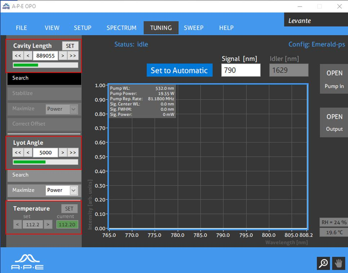Toggle the Output shutter OPEN button
The height and width of the screenshot is (273, 348).
point(334,122)
